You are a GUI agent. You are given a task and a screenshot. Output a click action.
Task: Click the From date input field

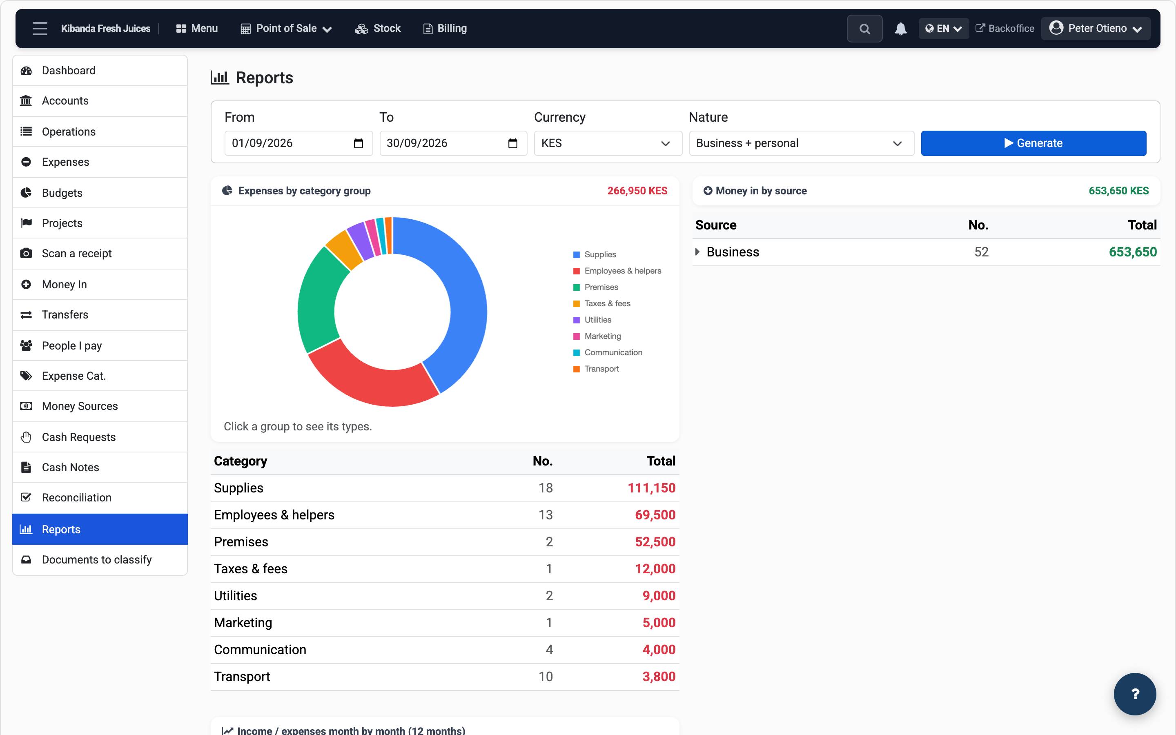point(298,143)
